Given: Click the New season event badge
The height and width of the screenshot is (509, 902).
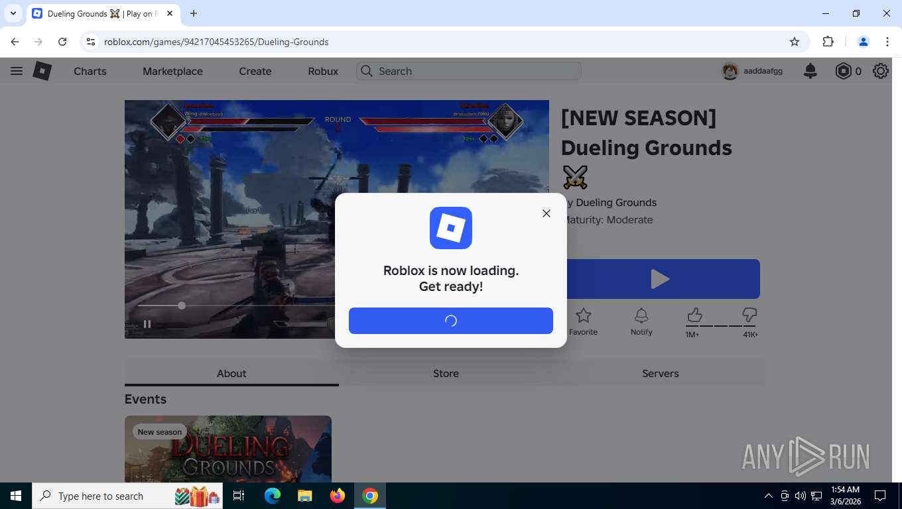Looking at the screenshot, I should (159, 432).
